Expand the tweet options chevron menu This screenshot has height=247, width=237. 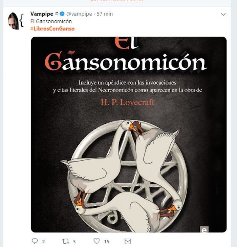coord(223,15)
